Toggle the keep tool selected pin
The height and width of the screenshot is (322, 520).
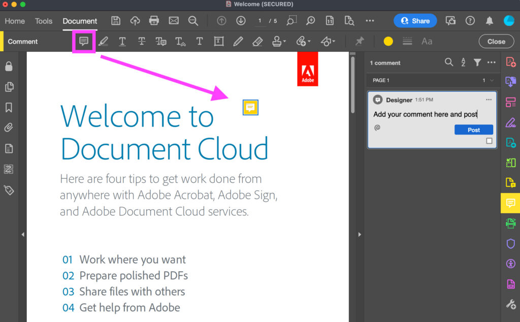360,41
